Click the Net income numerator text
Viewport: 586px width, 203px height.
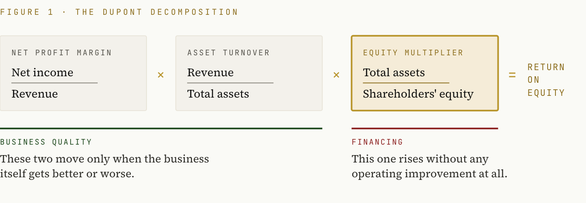pos(42,72)
